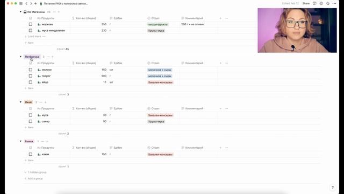Open column options dots in Рынок table
Image resolution: width=344 pixels, height=194 pixels.
pyautogui.click(x=227, y=148)
